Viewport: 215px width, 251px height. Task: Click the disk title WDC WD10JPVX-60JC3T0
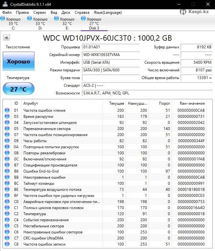tap(87, 38)
